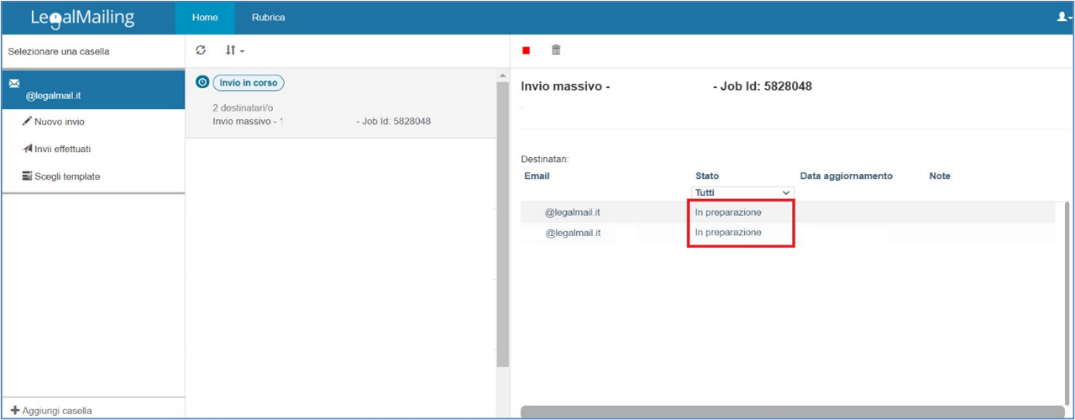Click the horizontal scrollbar below recipients table
Viewport: 1075px width, 420px height.
tap(789, 412)
